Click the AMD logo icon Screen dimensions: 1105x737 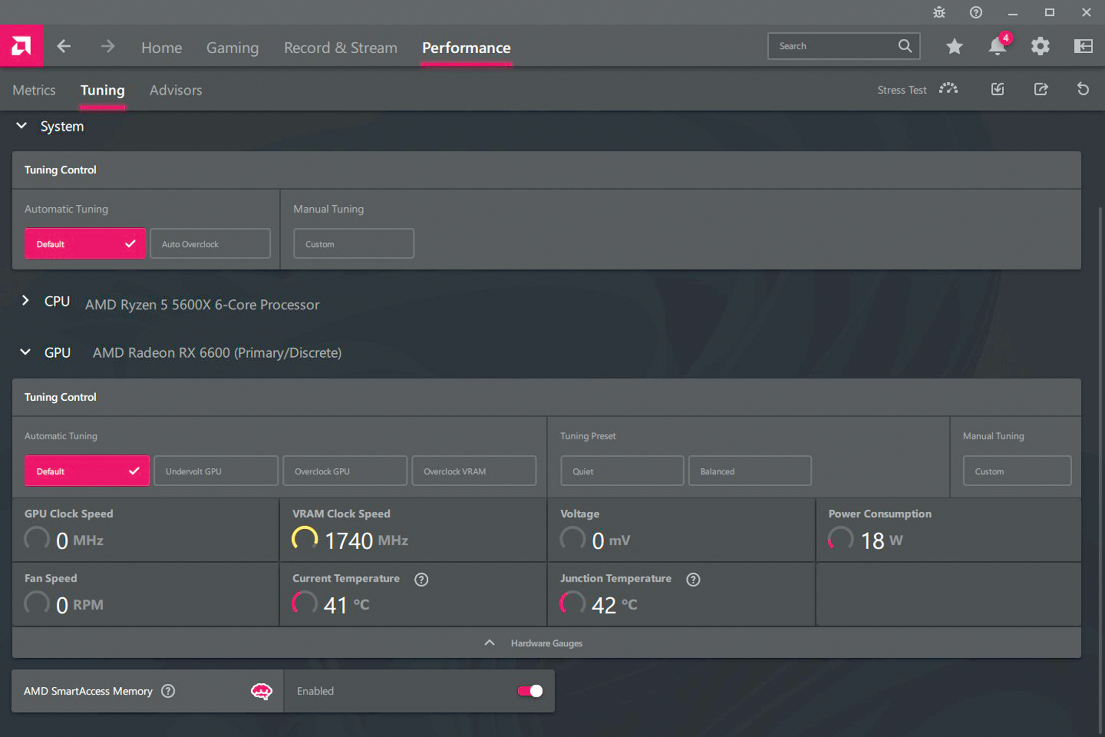pos(21,46)
